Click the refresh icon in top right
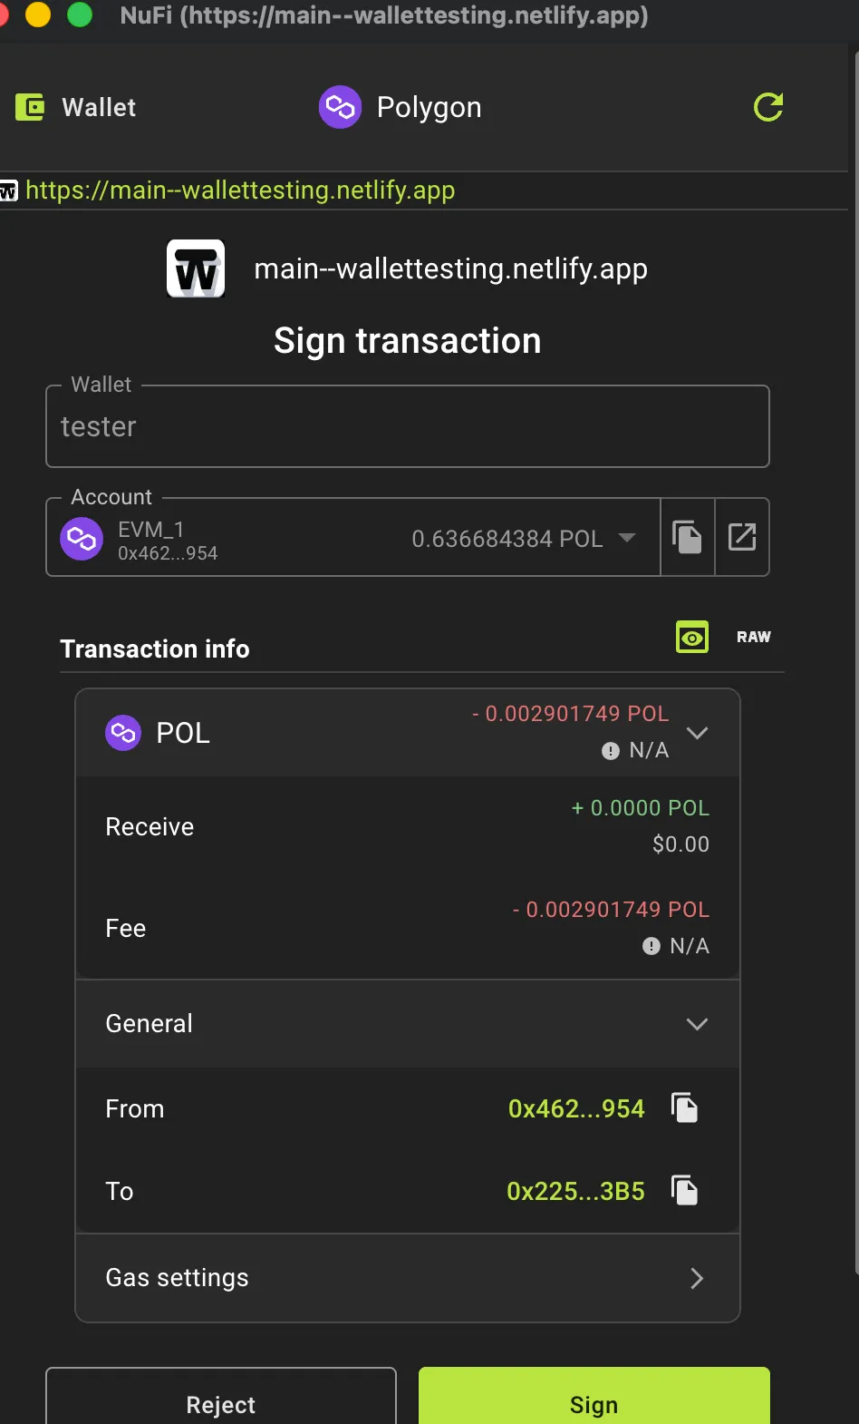This screenshot has height=1424, width=859. [767, 107]
